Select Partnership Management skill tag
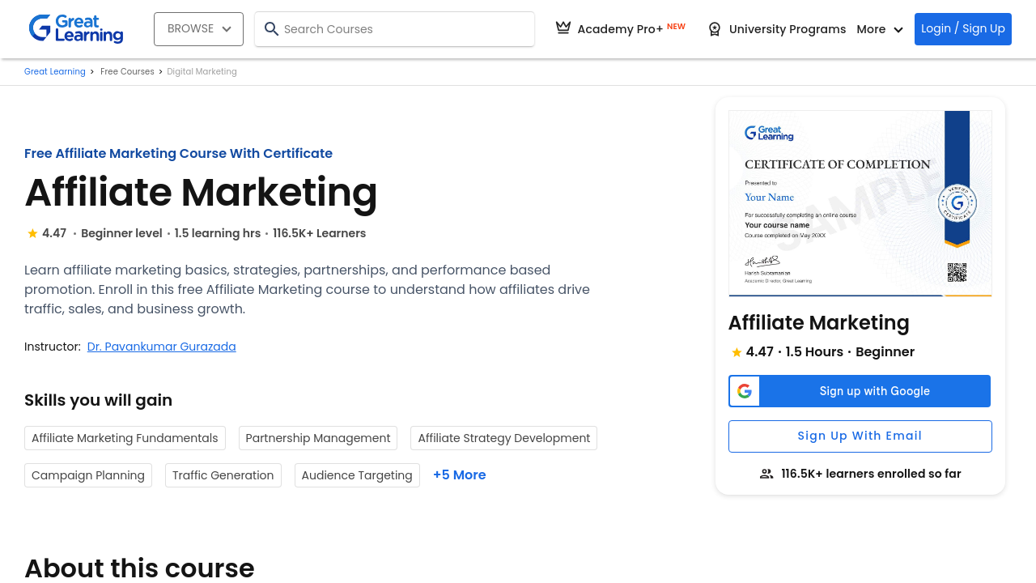Viewport: 1036px width, 583px height. (x=318, y=438)
